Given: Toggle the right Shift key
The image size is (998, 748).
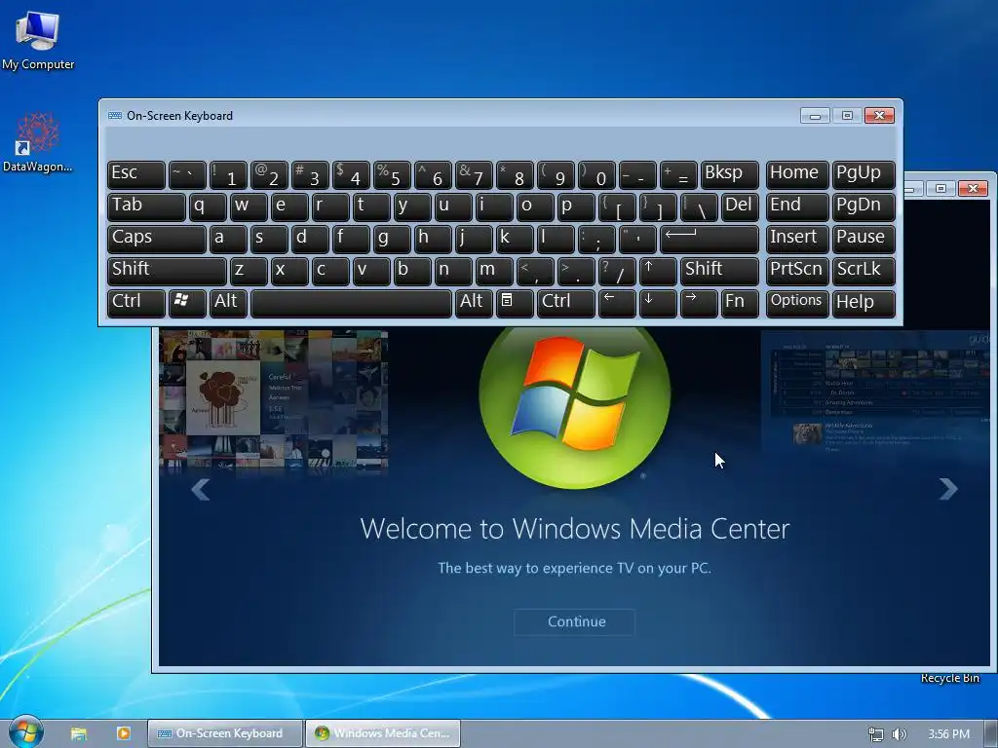Looking at the screenshot, I should coord(719,271).
